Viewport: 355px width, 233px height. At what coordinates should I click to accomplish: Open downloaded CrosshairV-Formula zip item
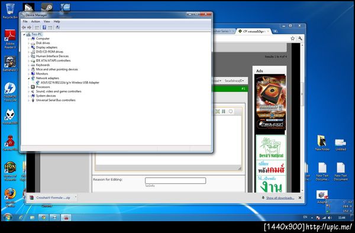pyautogui.click(x=50, y=198)
